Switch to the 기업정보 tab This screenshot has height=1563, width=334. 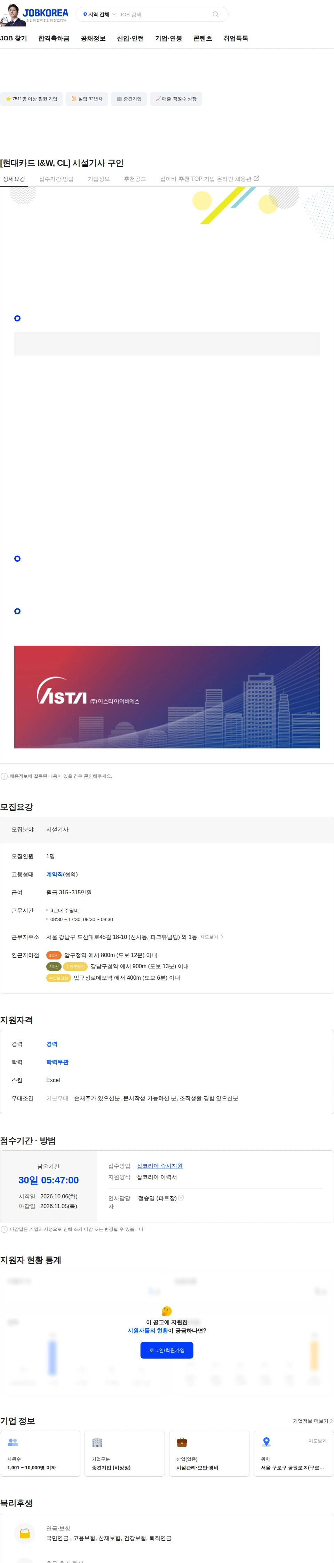pos(99,179)
